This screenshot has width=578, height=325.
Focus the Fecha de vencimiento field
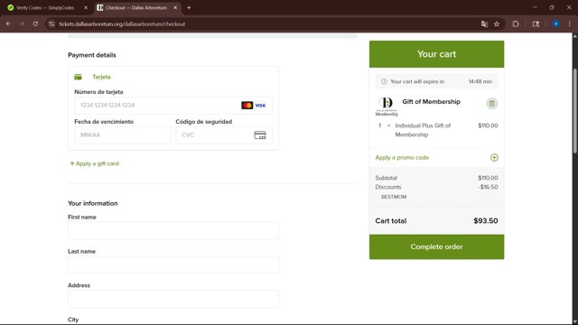coord(123,135)
